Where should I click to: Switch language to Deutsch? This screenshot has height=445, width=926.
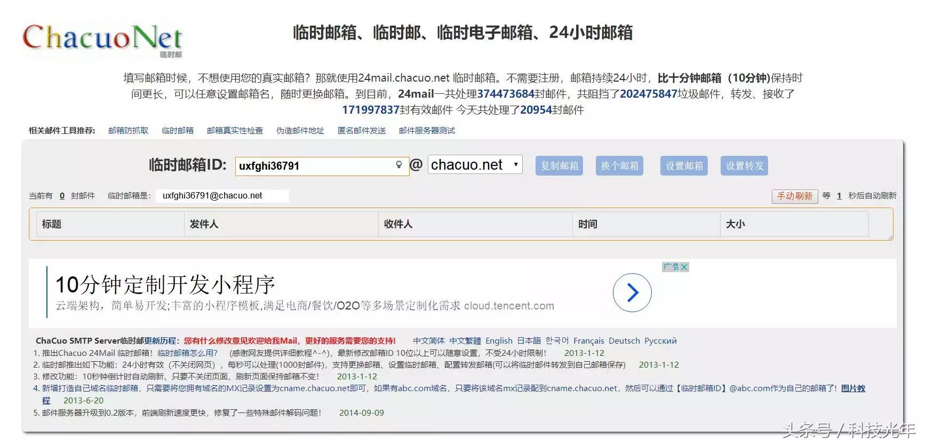click(x=624, y=341)
